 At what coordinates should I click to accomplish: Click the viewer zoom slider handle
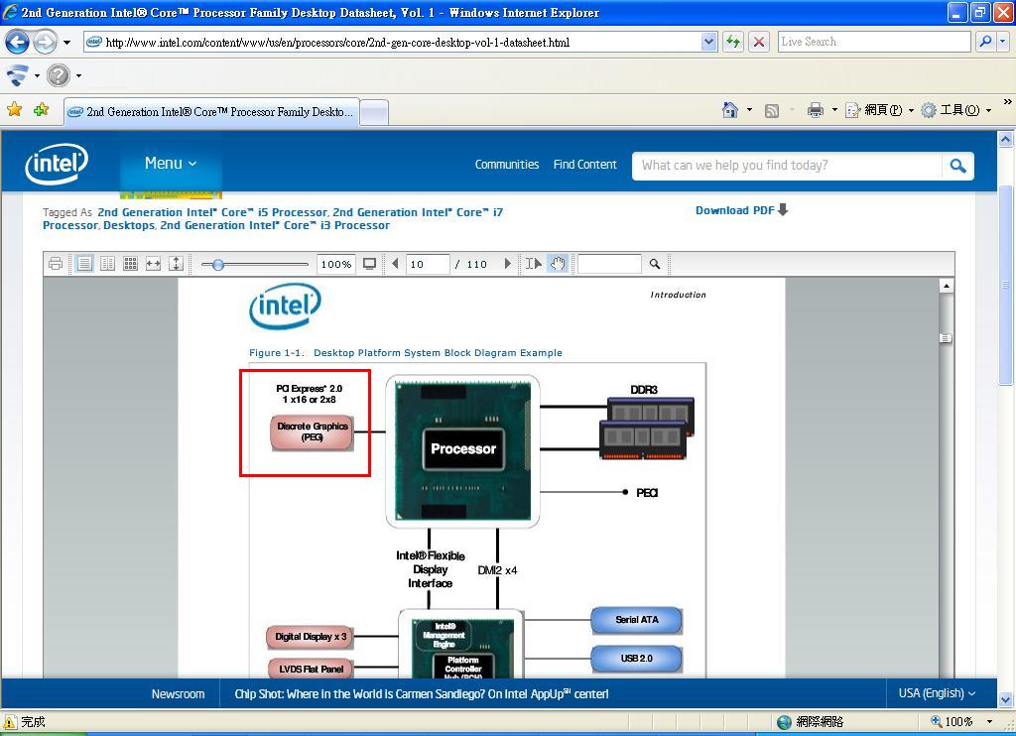pos(218,264)
